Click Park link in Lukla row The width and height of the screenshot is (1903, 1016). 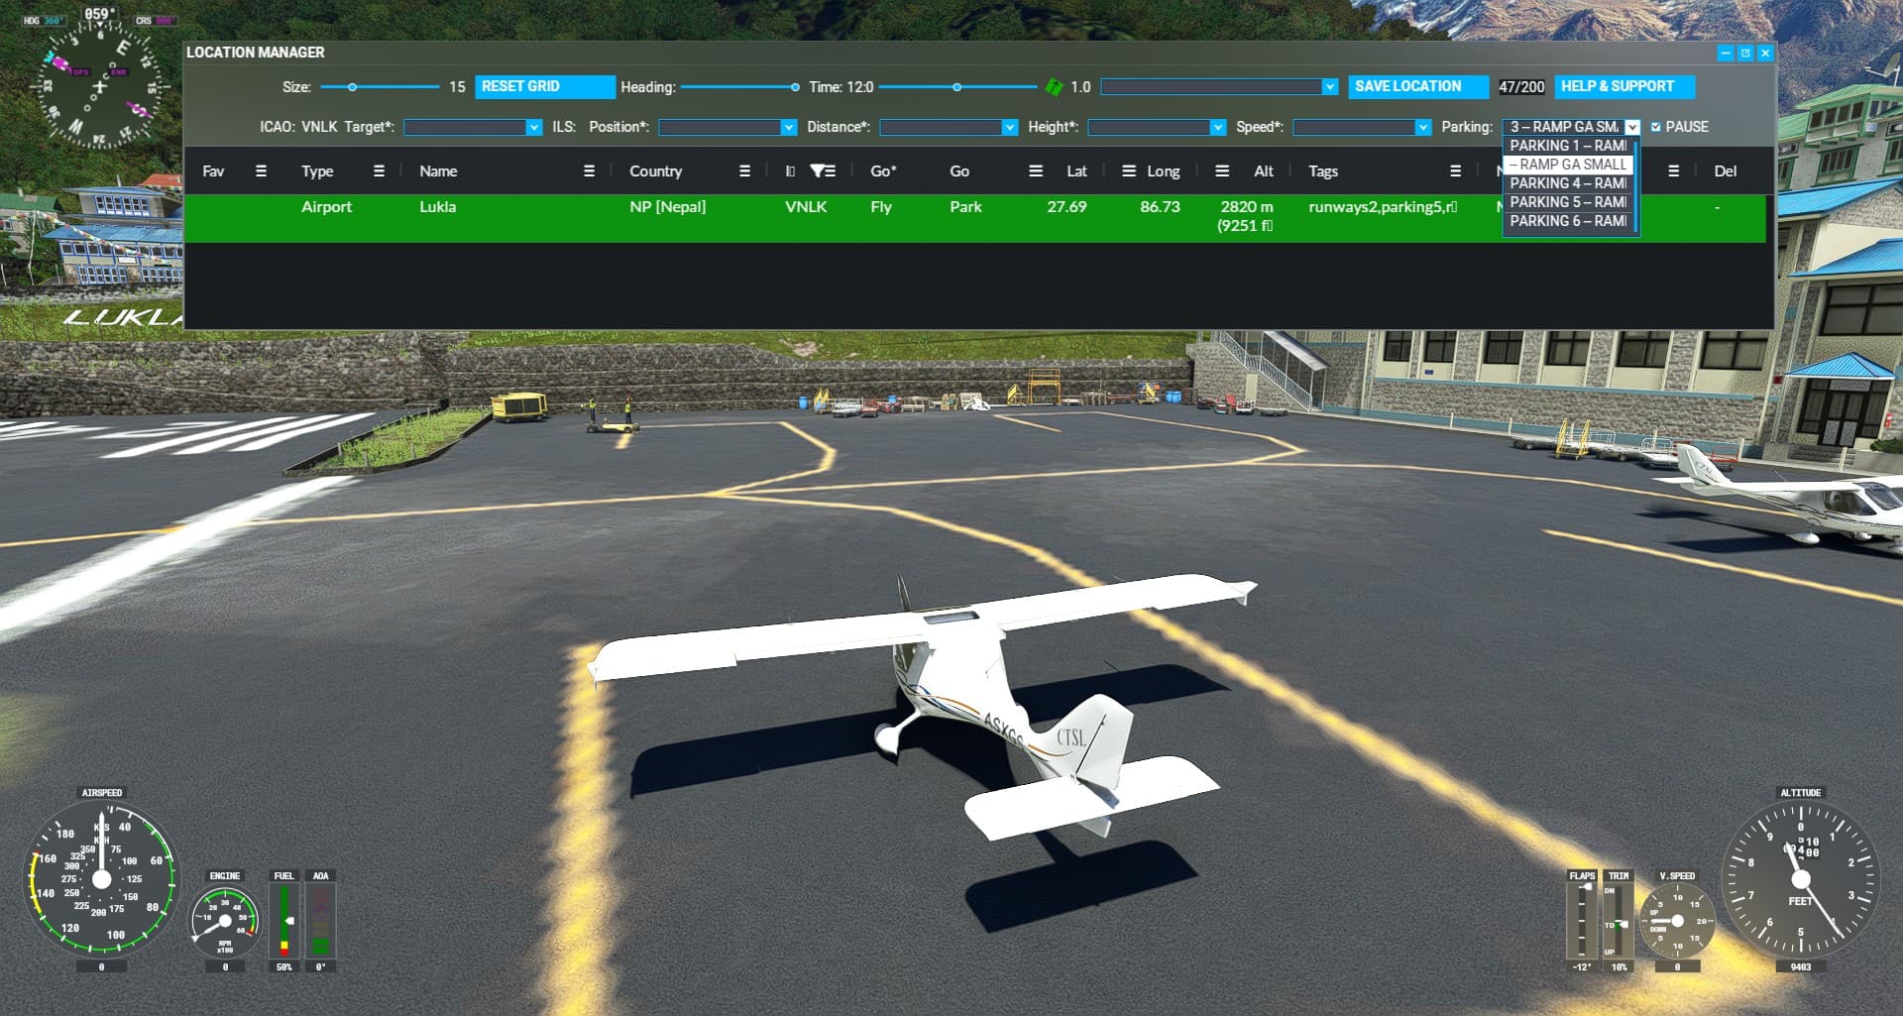pyautogui.click(x=965, y=207)
